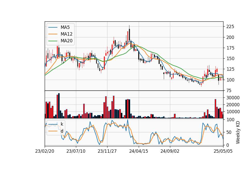Click the 125 price axis tick
Image resolution: width=248 pixels, height=178 pixels.
[x=230, y=69]
